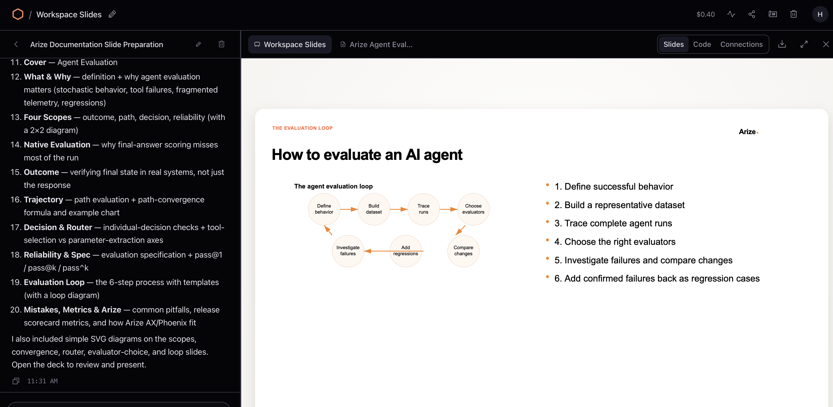The height and width of the screenshot is (407, 833).
Task: Click the Arize Documentation Slide Preparation chat title
Action: click(x=97, y=44)
